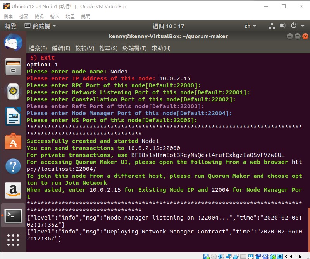The image size is (310, 259).
Task: Open the terminal 搜尋(S) menu
Action: (x=108, y=48)
